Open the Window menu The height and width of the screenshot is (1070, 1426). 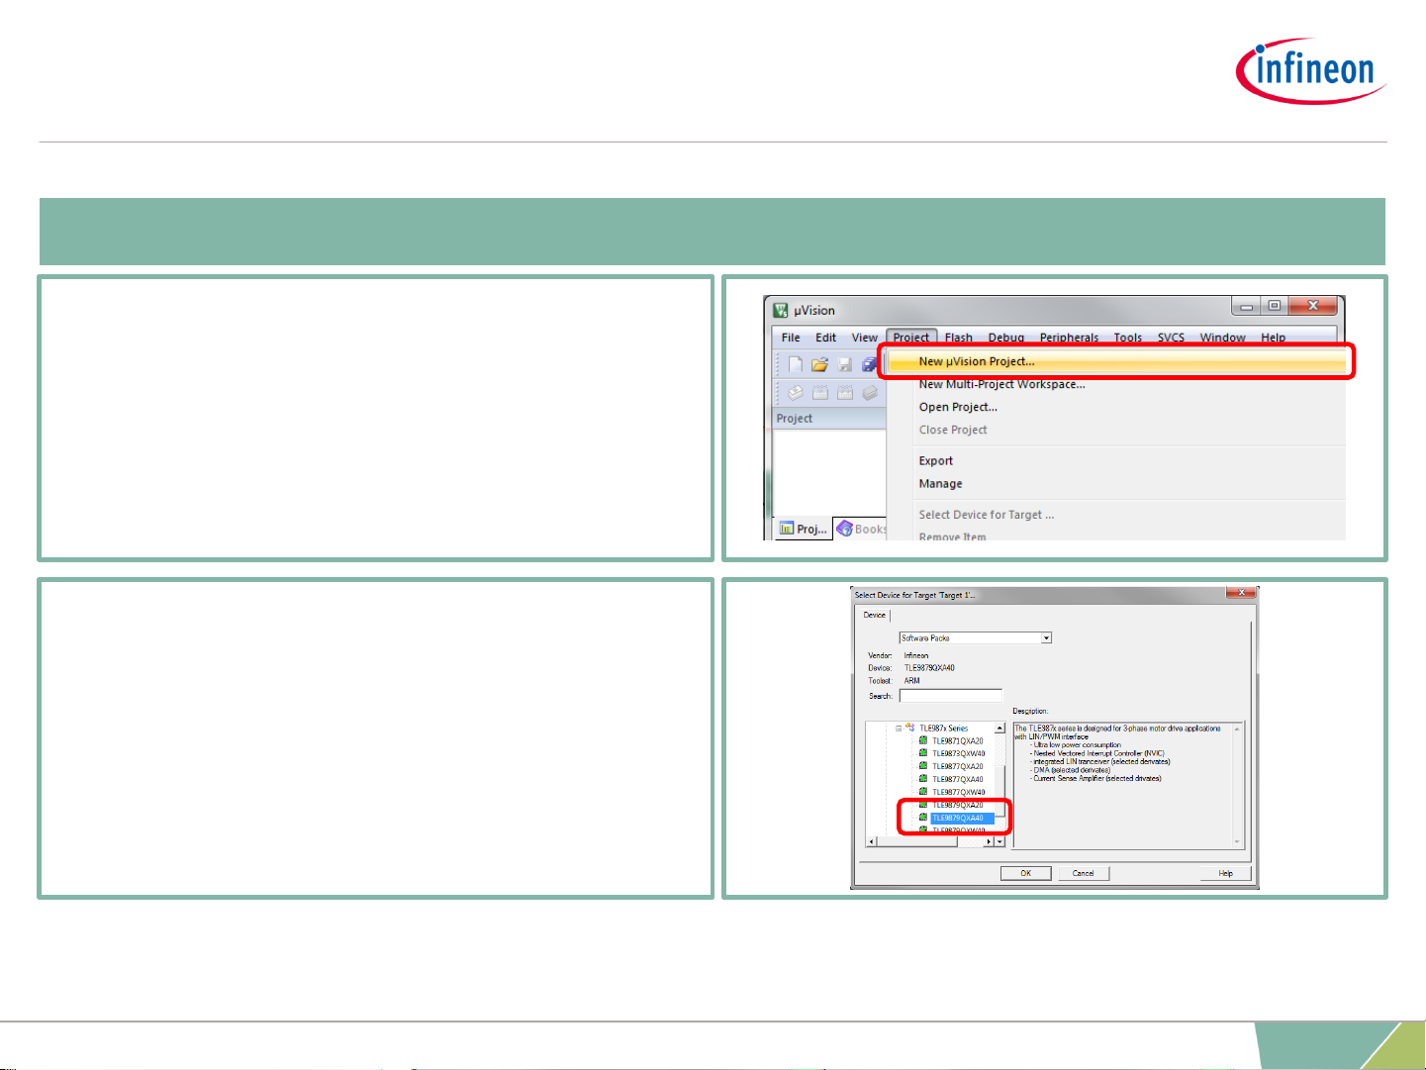click(1223, 338)
